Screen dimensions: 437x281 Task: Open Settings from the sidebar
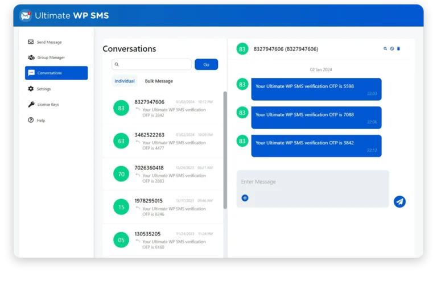coord(56,89)
